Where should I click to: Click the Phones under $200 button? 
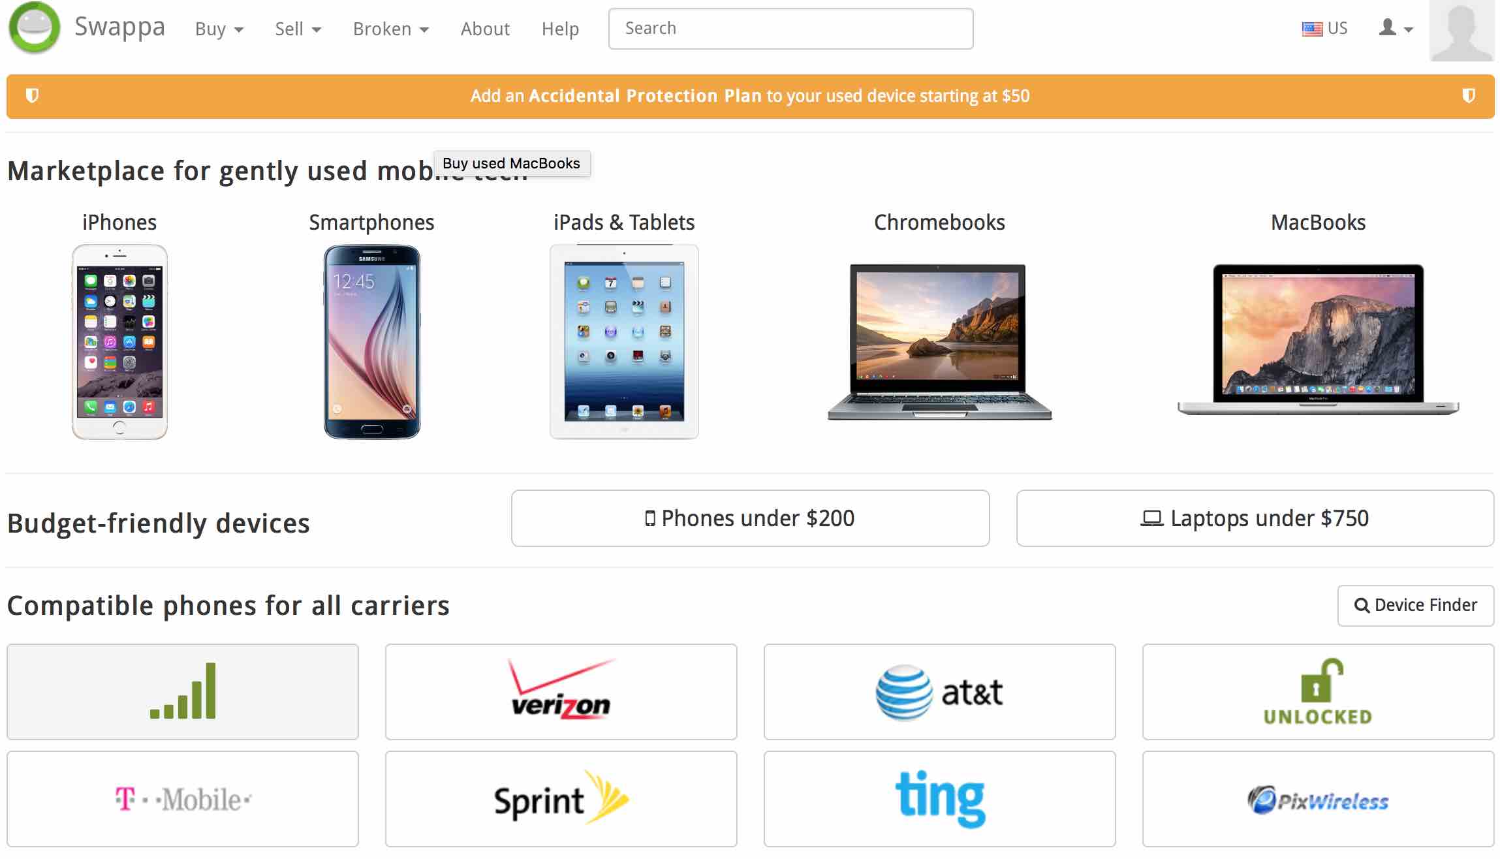(750, 518)
